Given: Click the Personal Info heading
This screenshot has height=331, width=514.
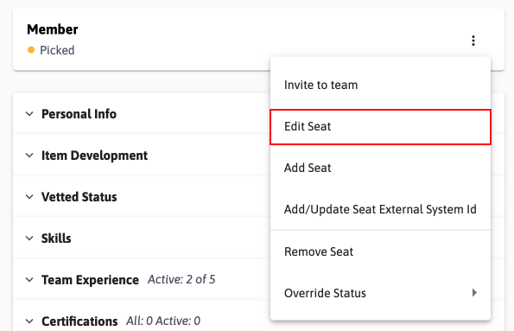Looking at the screenshot, I should (x=79, y=114).
